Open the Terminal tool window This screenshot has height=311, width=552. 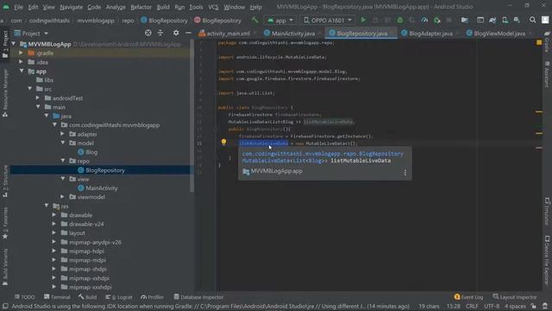pos(57,297)
